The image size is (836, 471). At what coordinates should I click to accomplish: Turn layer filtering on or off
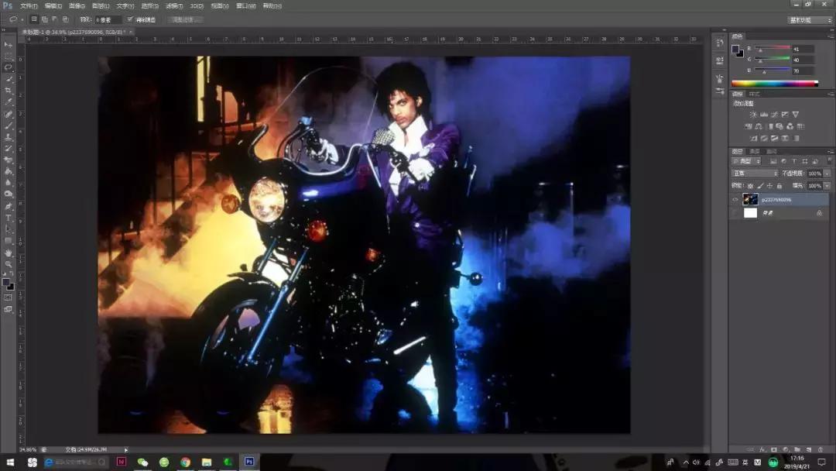pyautogui.click(x=830, y=160)
